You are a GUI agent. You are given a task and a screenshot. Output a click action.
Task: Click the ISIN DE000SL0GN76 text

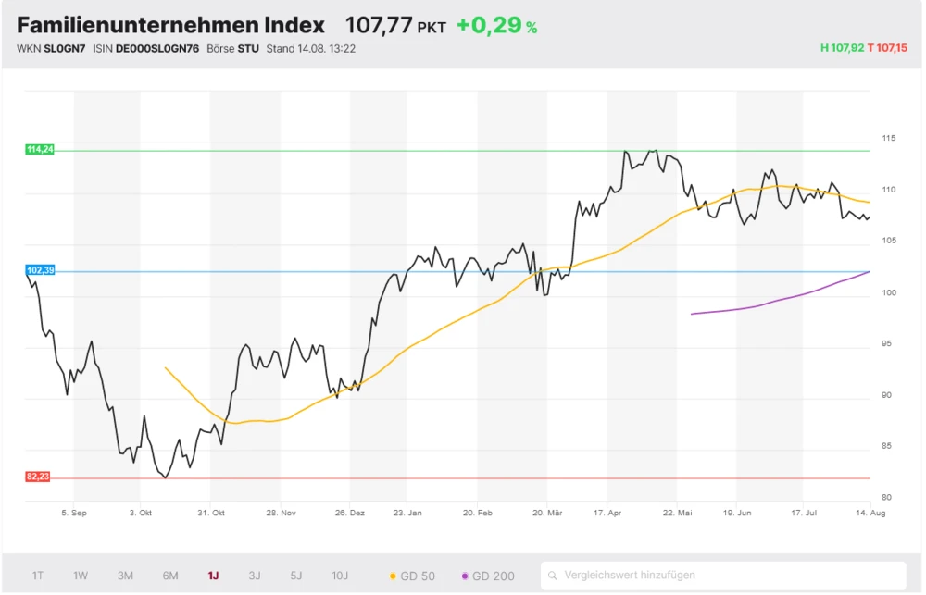click(x=145, y=48)
